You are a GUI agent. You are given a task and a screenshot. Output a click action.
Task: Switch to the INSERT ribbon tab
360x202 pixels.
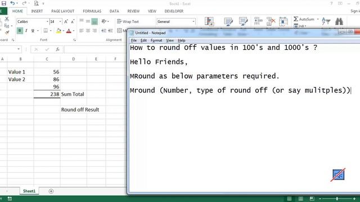[x=37, y=11]
